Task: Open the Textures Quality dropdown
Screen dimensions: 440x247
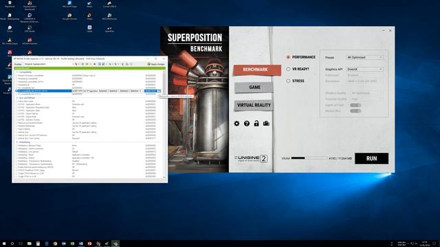Action: [x=366, y=99]
